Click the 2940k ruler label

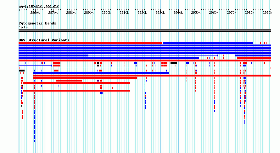point(178,13)
